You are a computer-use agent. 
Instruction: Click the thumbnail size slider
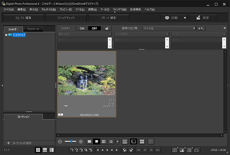(x=71, y=141)
